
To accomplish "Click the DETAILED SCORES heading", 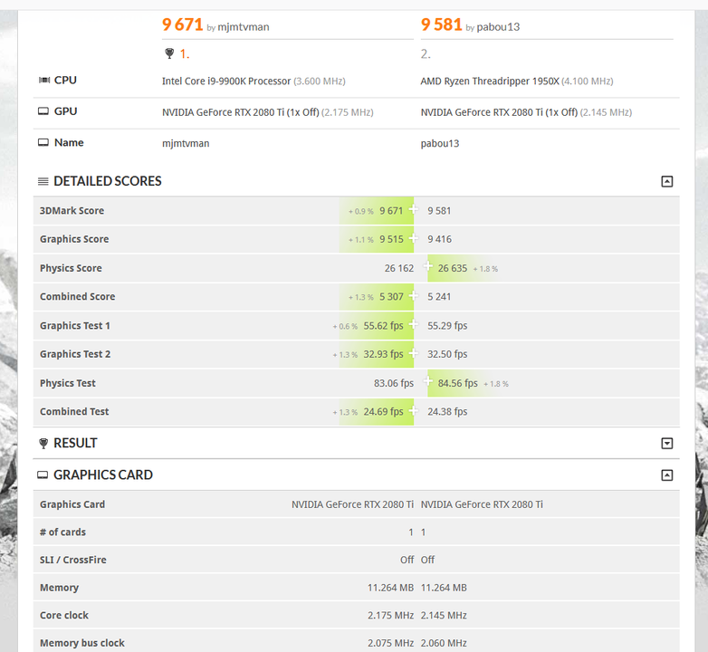I will pyautogui.click(x=108, y=181).
